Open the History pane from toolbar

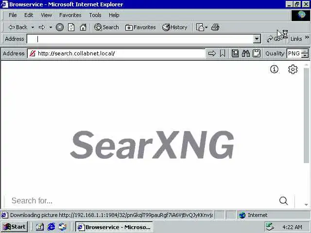[175, 27]
